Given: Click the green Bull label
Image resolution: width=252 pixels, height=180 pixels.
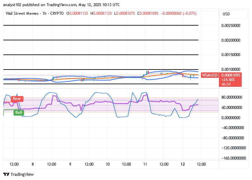Looking at the screenshot, I should pos(19,112).
